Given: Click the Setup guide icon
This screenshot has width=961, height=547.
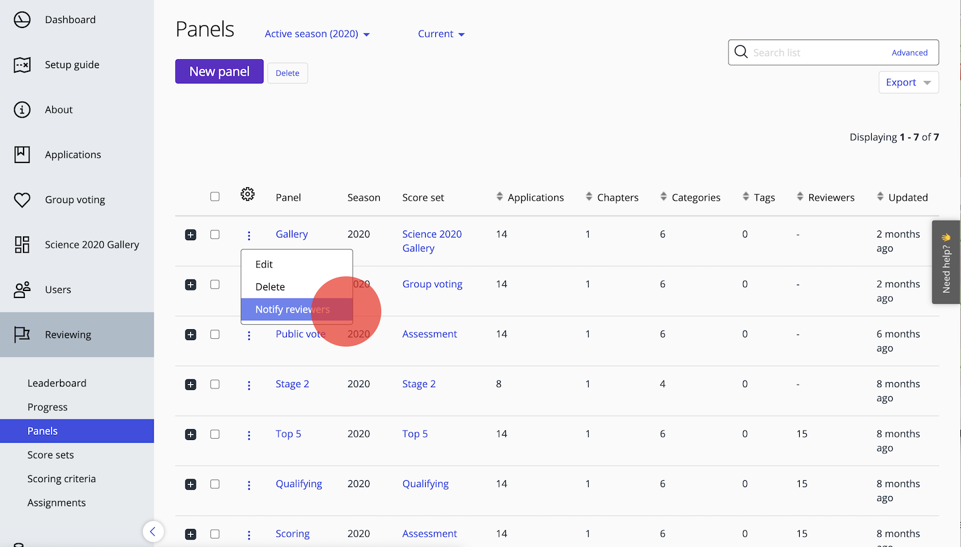Looking at the screenshot, I should [x=22, y=65].
